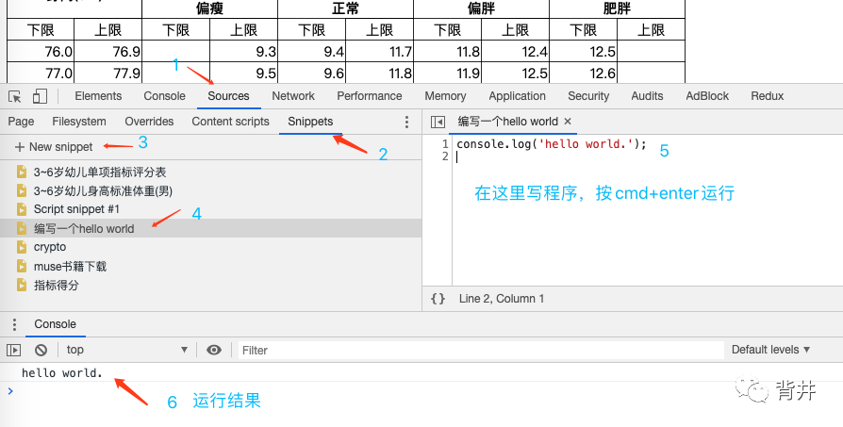Click the Script snippet #1 file icon
Viewport: 843px width, 427px height.
(22, 209)
